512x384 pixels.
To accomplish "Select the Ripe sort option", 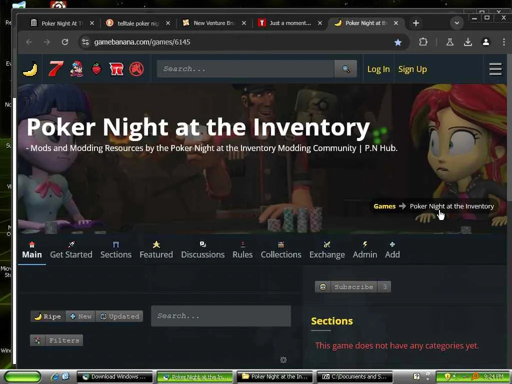I will point(47,316).
